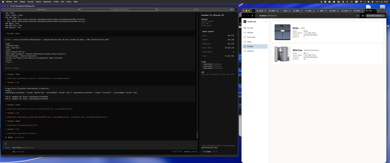Viewport: 390px width, 163px height.
Task: Open Synkroniser in the Health Hub sidebar
Action: point(255,37)
